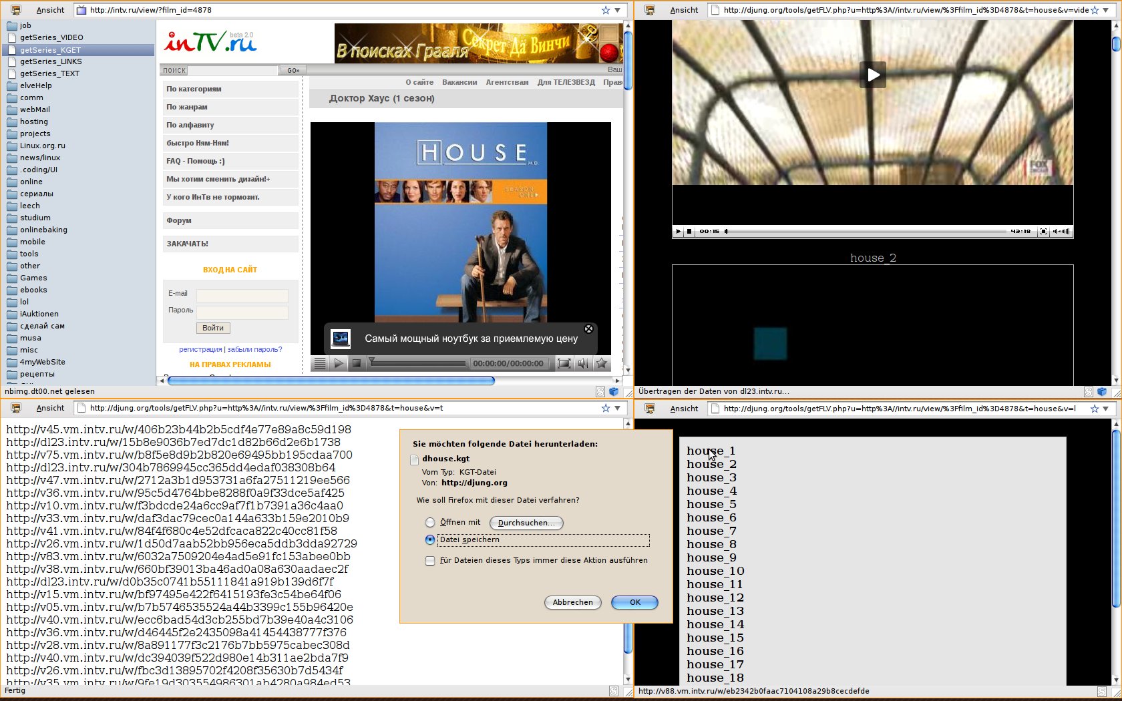The width and height of the screenshot is (1122, 701).
Task: Click blue cube status icon in top-left pane
Action: coord(613,392)
